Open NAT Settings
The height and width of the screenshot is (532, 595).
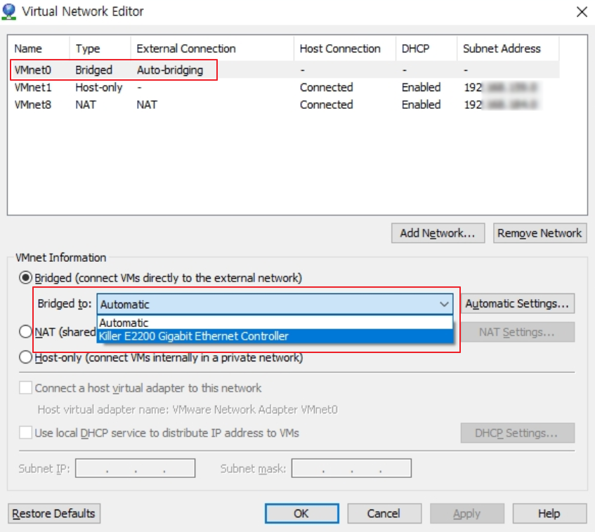(x=518, y=332)
